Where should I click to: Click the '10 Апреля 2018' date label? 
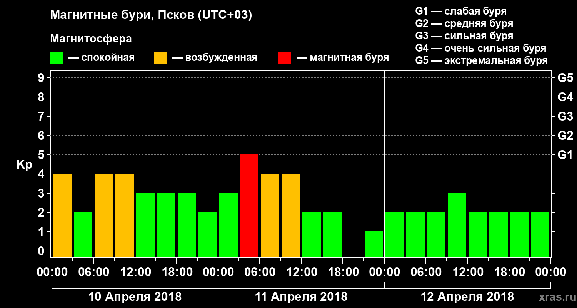click(x=135, y=297)
